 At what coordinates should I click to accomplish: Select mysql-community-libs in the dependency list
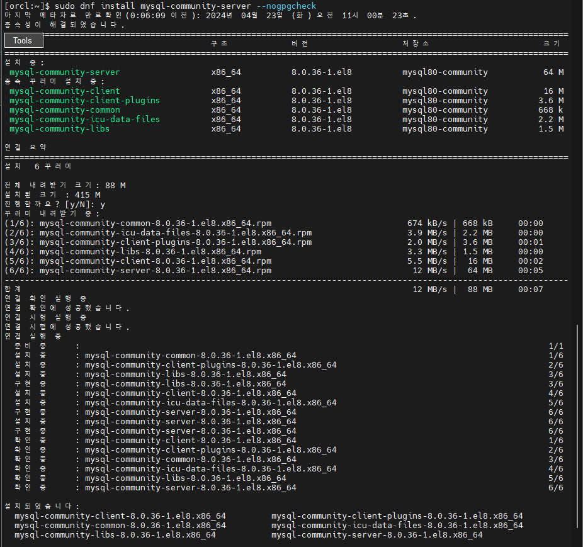[x=59, y=129]
